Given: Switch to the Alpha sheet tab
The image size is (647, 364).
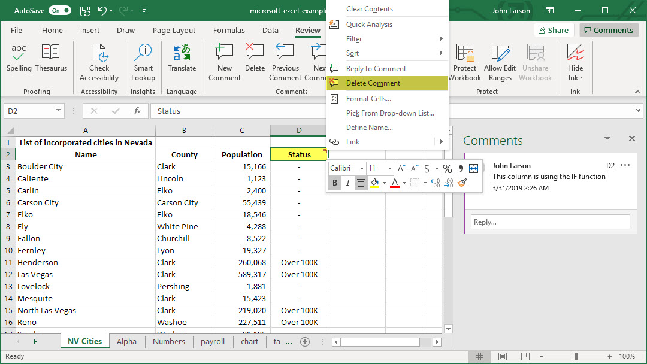Looking at the screenshot, I should pyautogui.click(x=126, y=342).
